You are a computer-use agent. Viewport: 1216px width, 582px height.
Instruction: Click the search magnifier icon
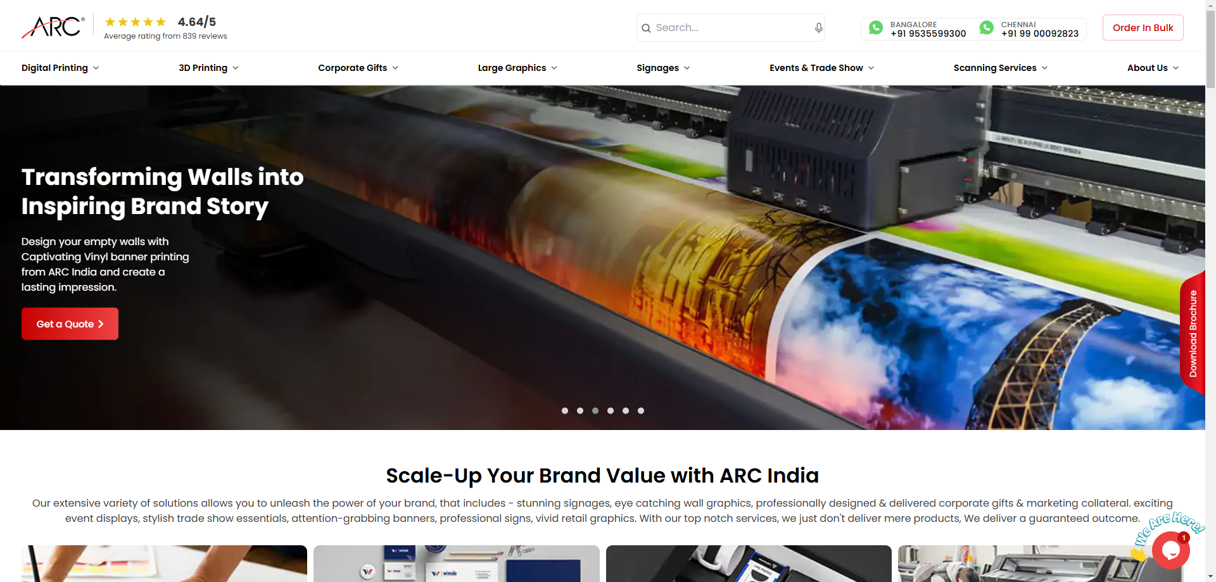[x=646, y=28]
